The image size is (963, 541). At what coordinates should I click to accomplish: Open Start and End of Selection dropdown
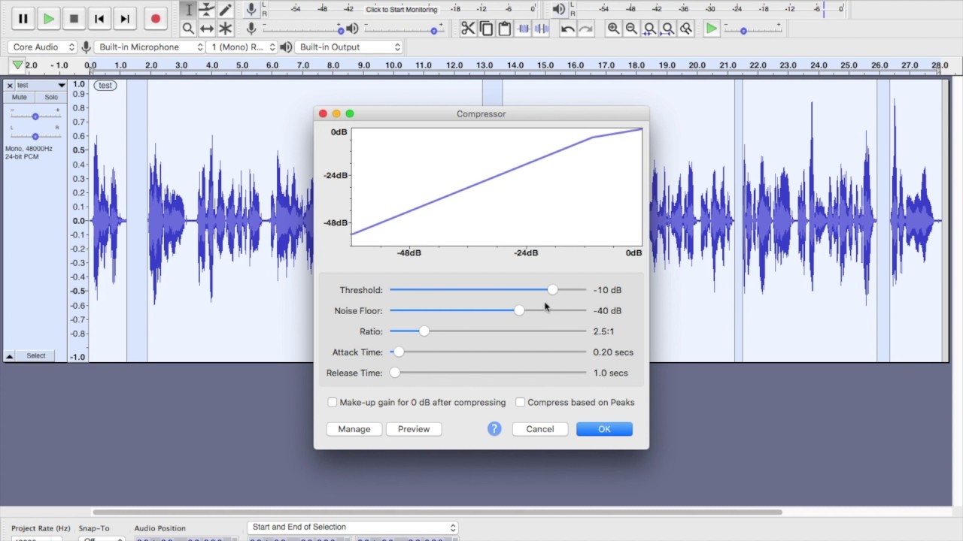353,527
